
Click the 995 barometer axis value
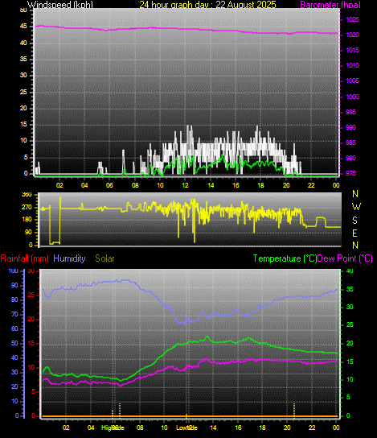[350, 112]
